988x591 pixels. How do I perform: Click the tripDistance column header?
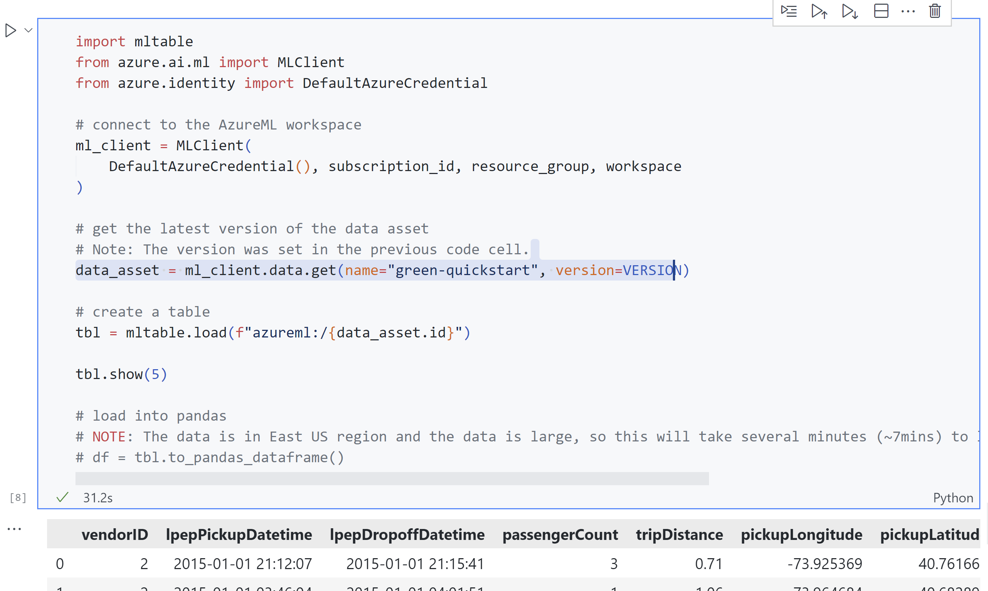pos(679,534)
